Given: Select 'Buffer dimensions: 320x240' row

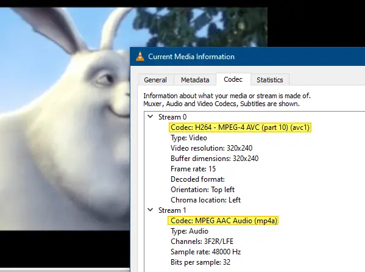Looking at the screenshot, I should coord(214,159).
